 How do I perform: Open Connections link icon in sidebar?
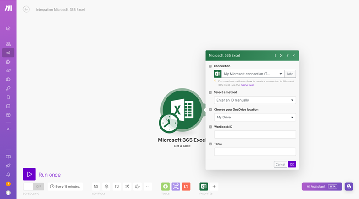tap(8, 70)
